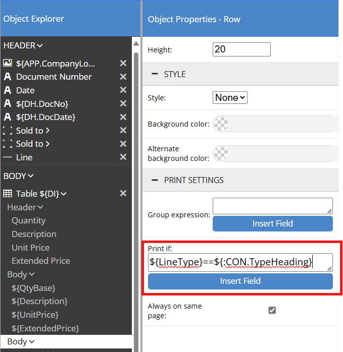Viewport: 343px width, 352px height.
Task: Remove Table ${DI} using its X icon
Action: tap(123, 194)
